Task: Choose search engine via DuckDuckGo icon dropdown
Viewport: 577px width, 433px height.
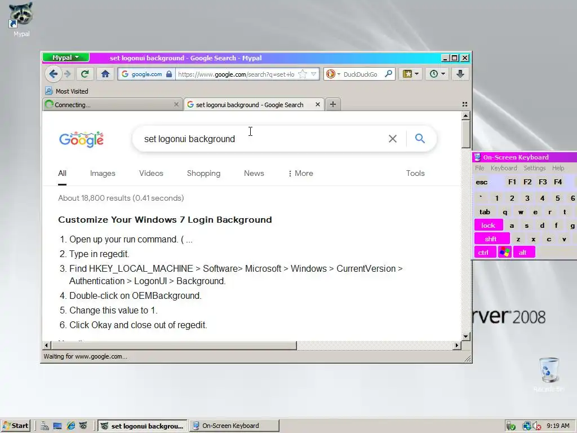Action: [x=333, y=74]
